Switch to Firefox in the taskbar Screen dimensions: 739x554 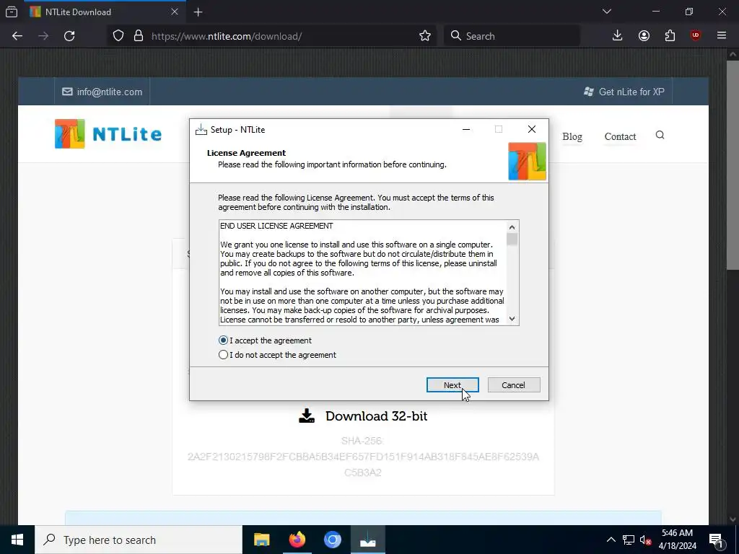[297, 540]
